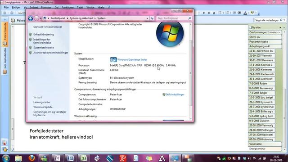Open numbered list style dropdown arrow
This screenshot has height=162, width=288.
[x=231, y=13]
